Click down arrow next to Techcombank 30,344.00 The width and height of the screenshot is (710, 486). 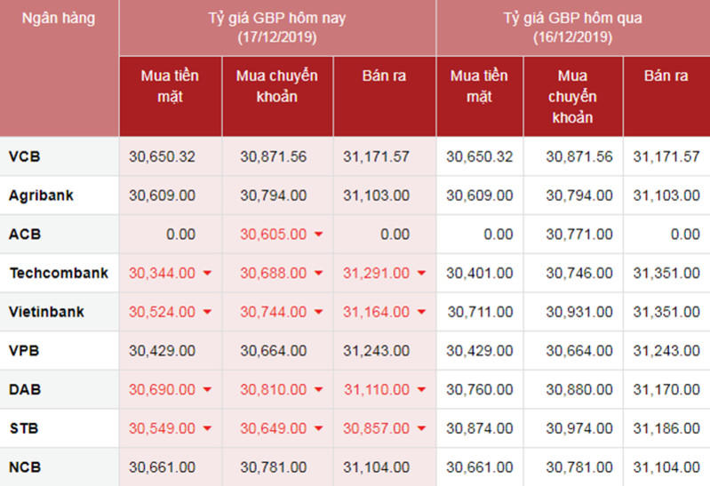pos(207,274)
